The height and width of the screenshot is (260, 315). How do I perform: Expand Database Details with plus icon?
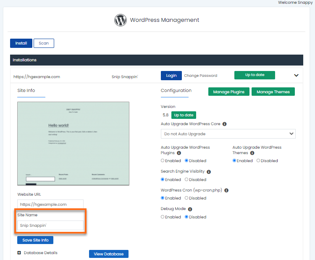pyautogui.click(x=19, y=253)
